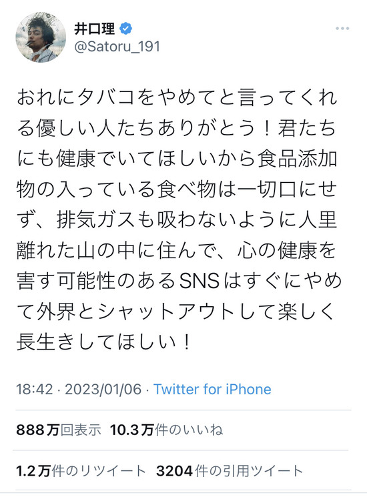Open the 井口理 display name profile
The height and width of the screenshot is (497, 367).
pyautogui.click(x=95, y=29)
